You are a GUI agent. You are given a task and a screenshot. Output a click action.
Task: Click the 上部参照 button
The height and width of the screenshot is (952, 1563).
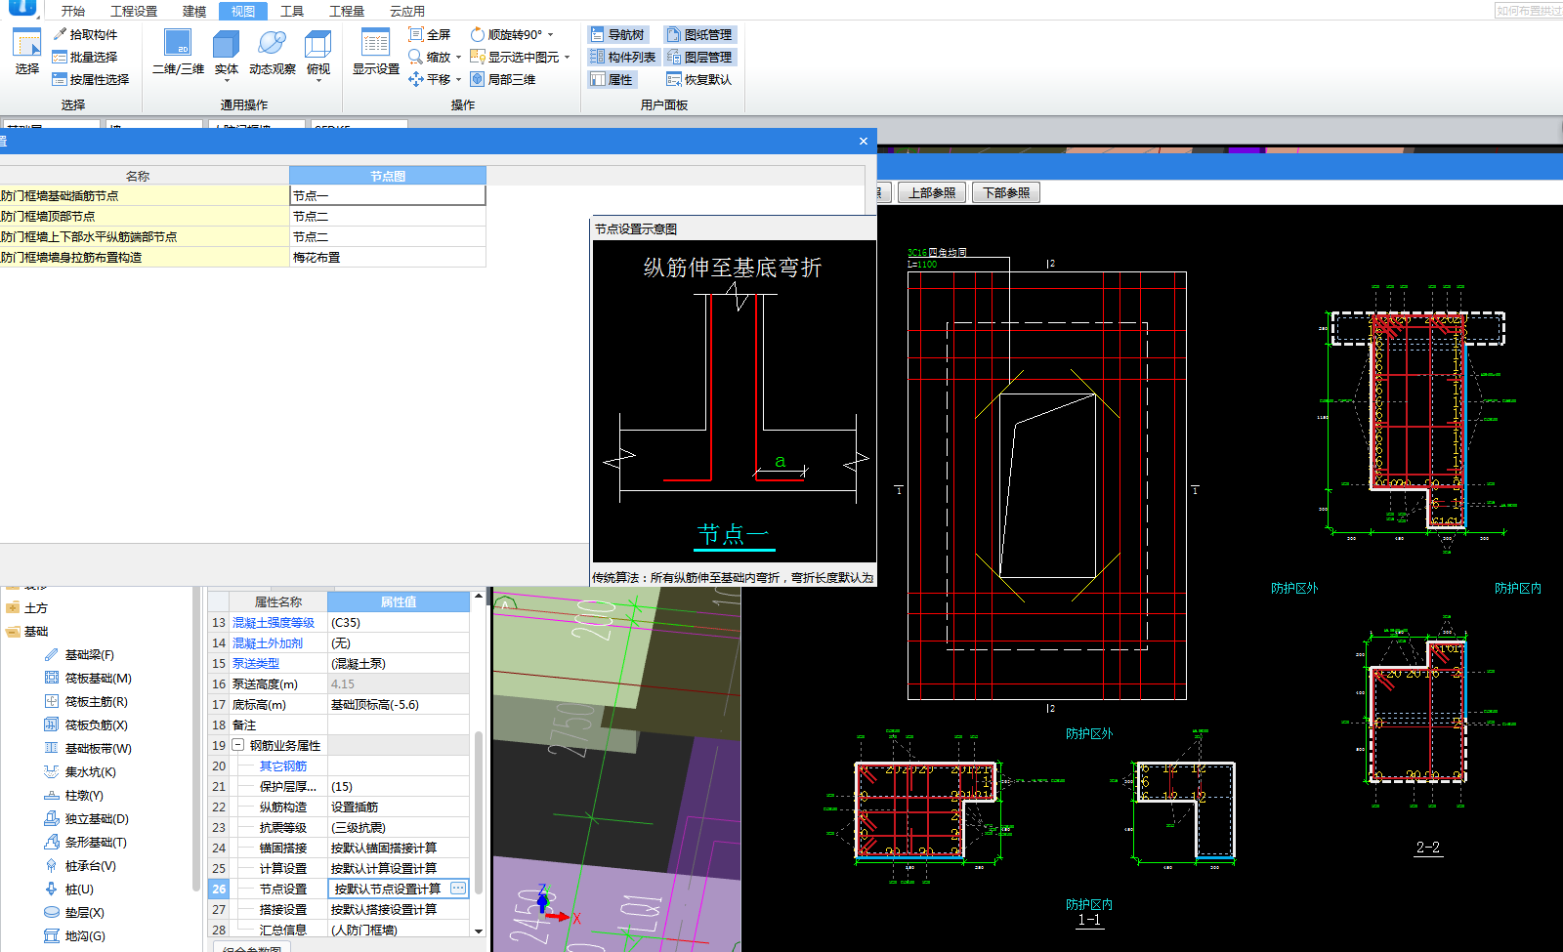(x=932, y=192)
